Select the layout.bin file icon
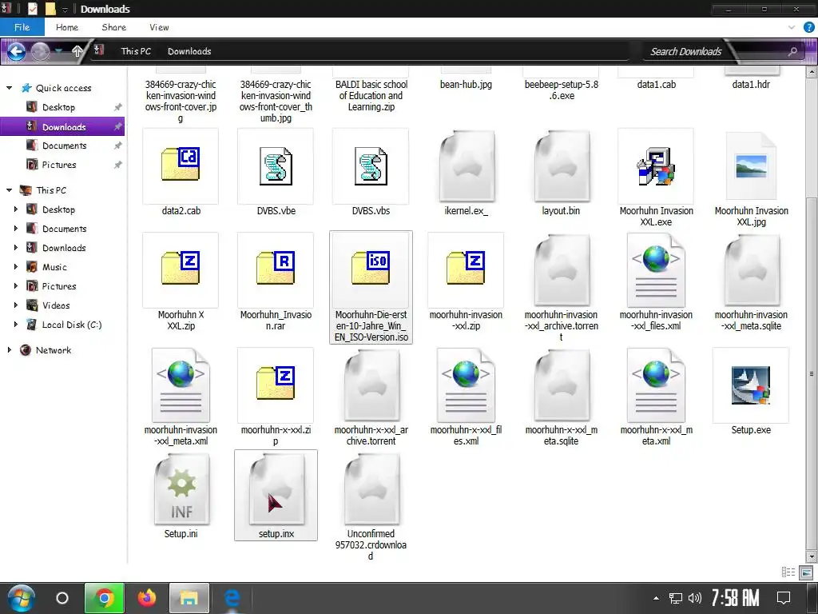 [x=562, y=167]
